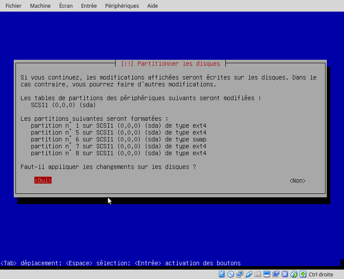The image size is (344, 279).
Task: Click the partition n° 5 ext4 line
Action: coord(119,132)
